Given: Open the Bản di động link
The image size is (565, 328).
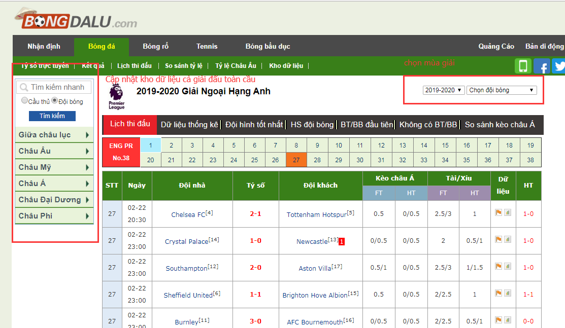Looking at the screenshot, I should pyautogui.click(x=544, y=47).
